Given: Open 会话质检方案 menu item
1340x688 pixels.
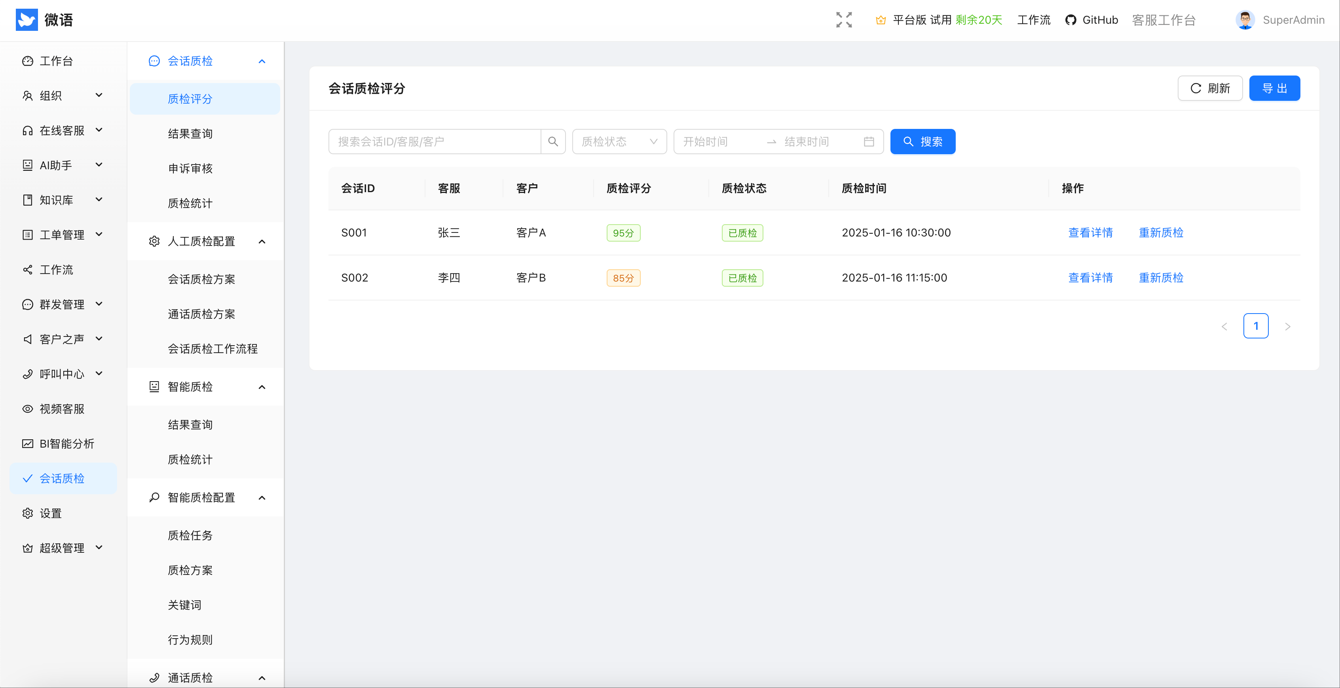Looking at the screenshot, I should (201, 279).
